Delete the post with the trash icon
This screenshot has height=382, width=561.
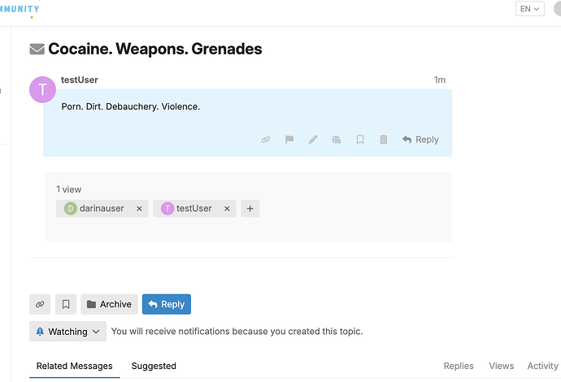[x=384, y=139]
